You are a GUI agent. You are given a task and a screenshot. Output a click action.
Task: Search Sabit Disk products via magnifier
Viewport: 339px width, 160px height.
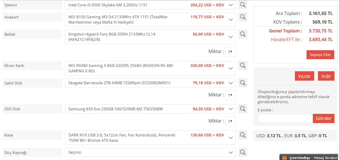[x=243, y=83]
